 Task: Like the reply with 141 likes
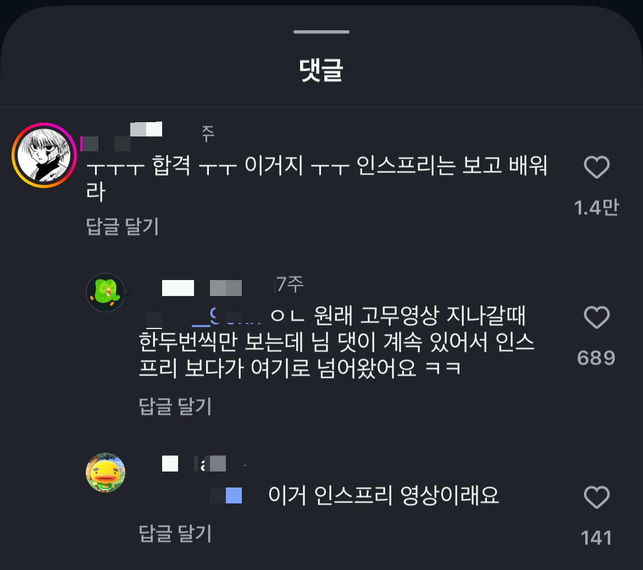(x=596, y=497)
